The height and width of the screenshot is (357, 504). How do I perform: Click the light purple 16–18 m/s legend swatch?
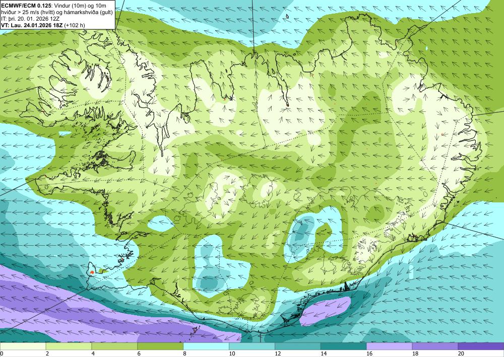click(x=389, y=346)
